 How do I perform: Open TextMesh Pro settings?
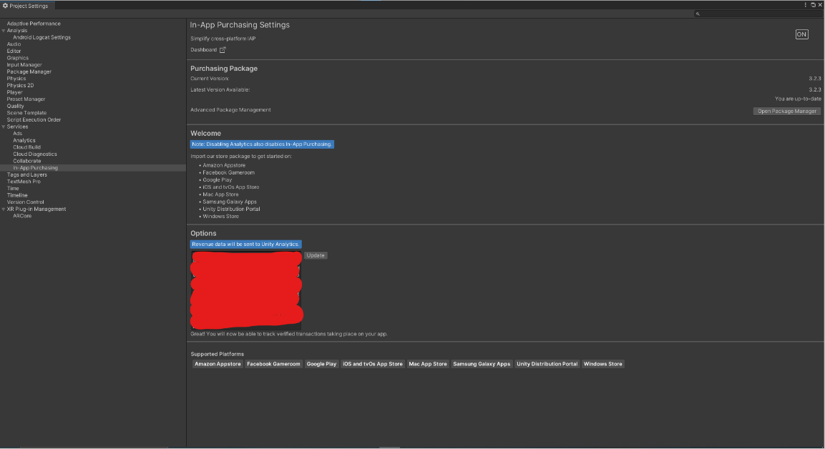(x=23, y=182)
